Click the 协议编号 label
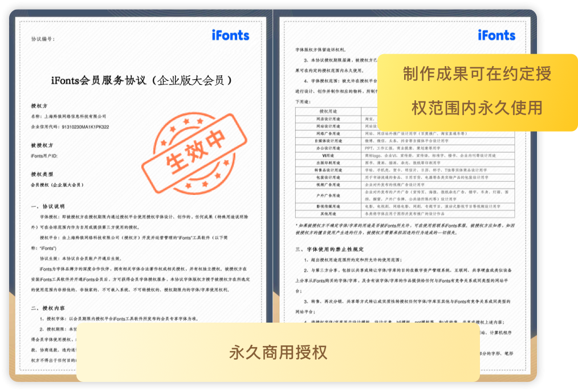578x391 pixels. tap(43, 39)
